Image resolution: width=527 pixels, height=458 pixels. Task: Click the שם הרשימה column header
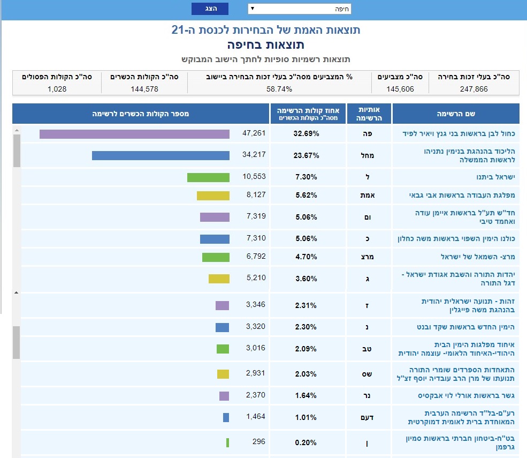click(x=456, y=114)
